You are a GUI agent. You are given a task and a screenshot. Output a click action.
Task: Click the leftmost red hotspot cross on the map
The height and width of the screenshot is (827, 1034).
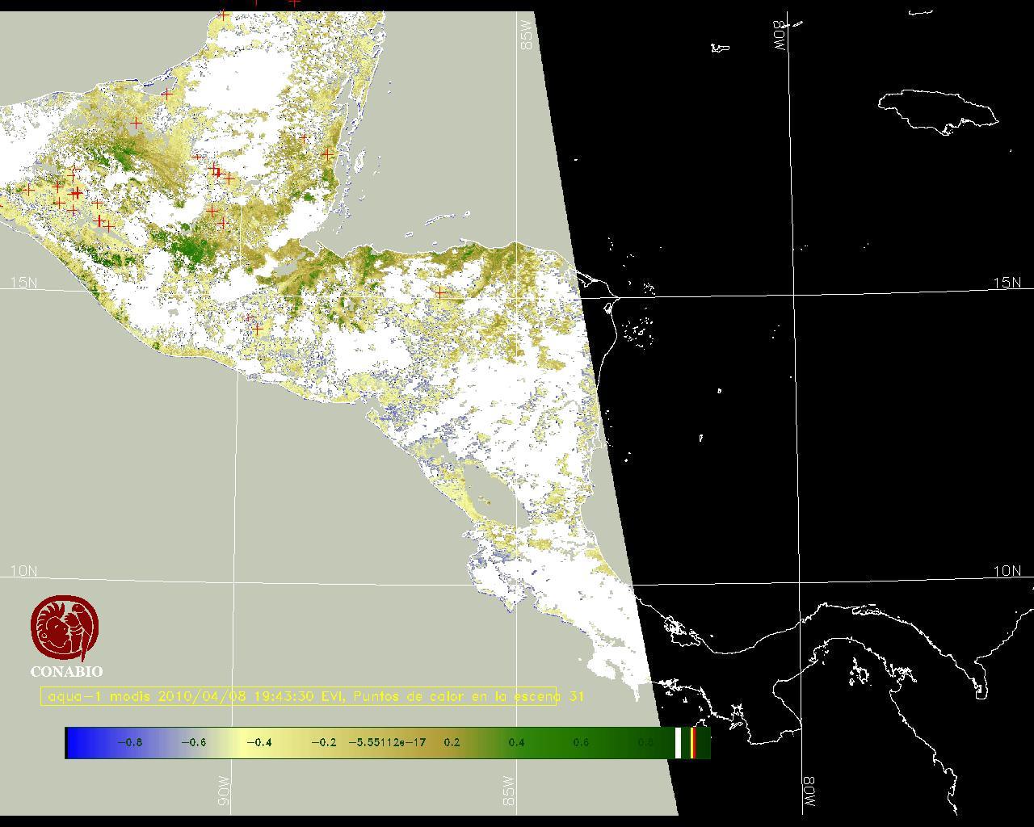29,190
